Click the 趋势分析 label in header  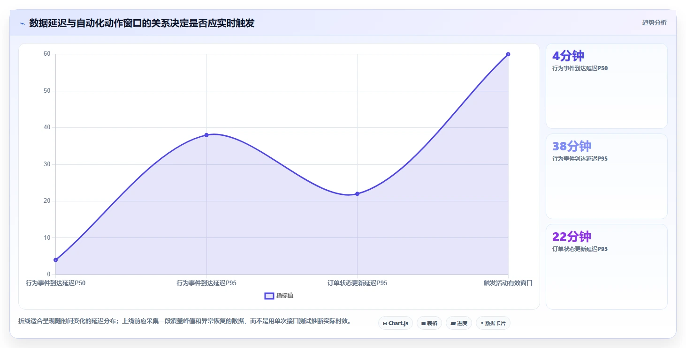pos(654,22)
